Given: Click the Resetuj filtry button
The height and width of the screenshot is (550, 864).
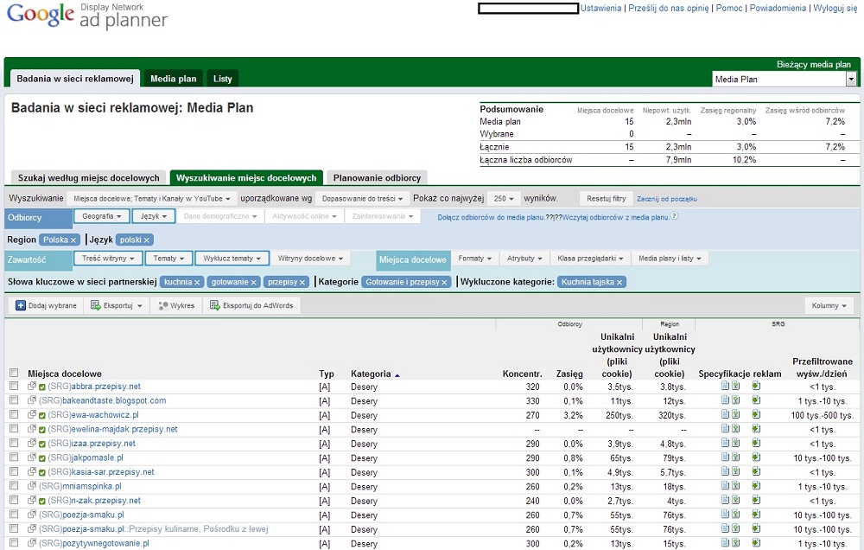Looking at the screenshot, I should (x=607, y=199).
